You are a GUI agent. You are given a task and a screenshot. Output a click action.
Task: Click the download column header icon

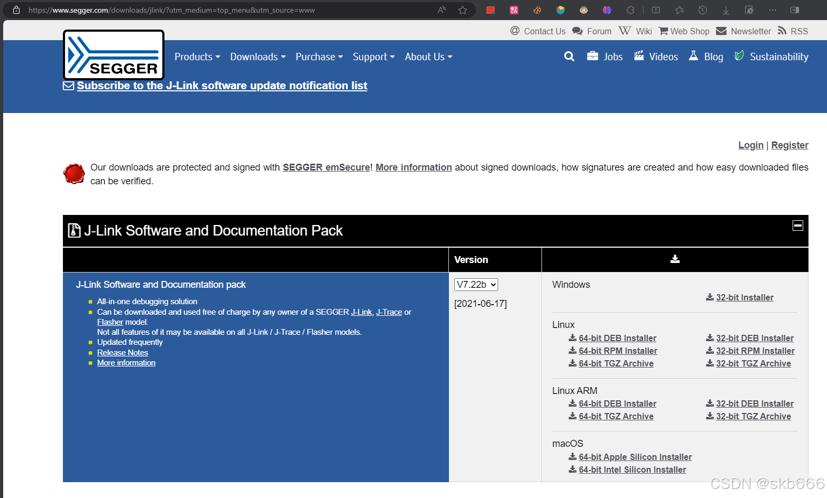pyautogui.click(x=675, y=259)
